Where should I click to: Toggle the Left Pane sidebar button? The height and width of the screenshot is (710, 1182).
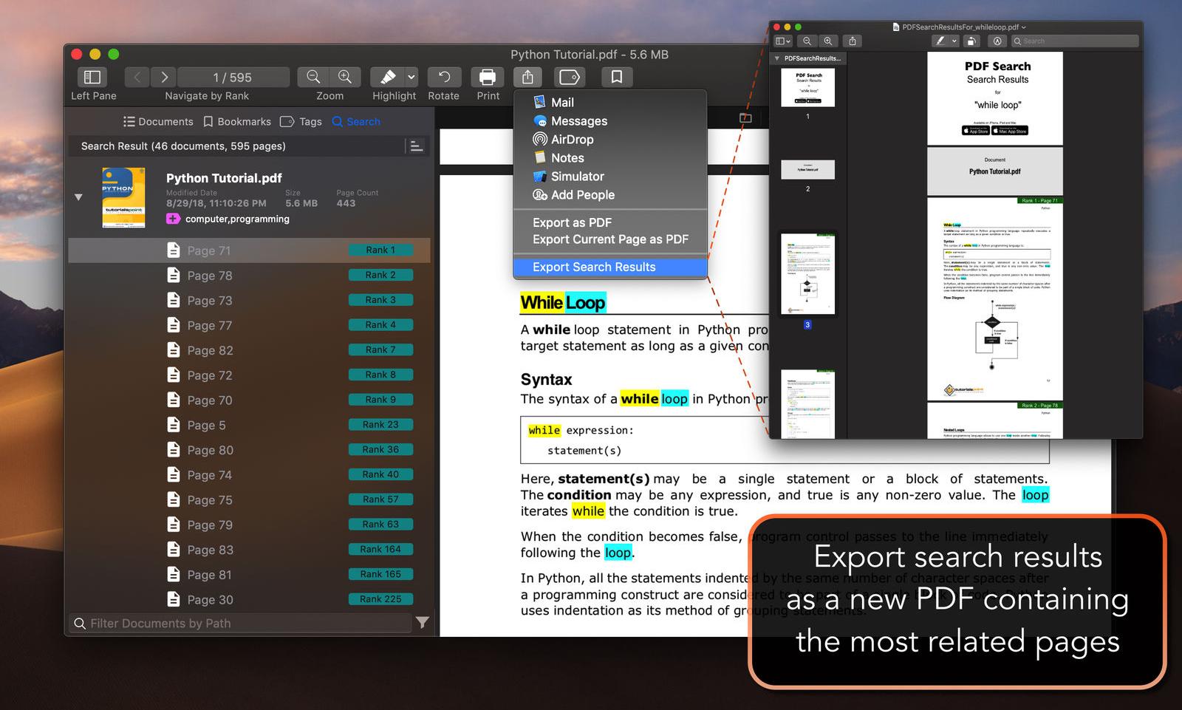[x=92, y=77]
